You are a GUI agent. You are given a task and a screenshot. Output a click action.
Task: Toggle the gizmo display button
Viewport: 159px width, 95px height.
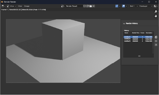[117, 6]
